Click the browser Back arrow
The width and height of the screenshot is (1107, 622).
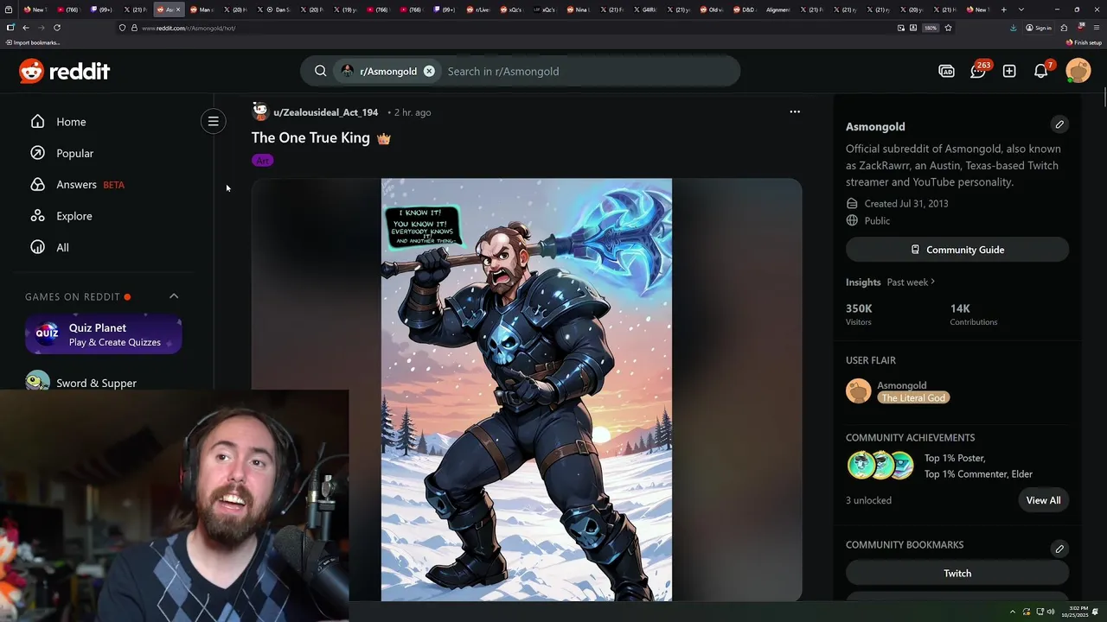(25, 28)
